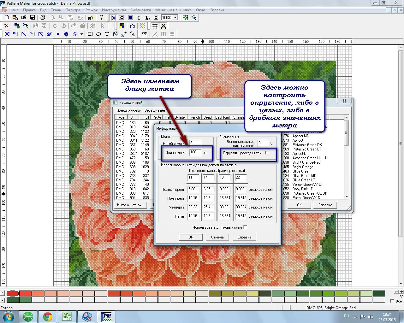Click the 123 numbering icon
The height and width of the screenshot is (323, 404).
132,26
